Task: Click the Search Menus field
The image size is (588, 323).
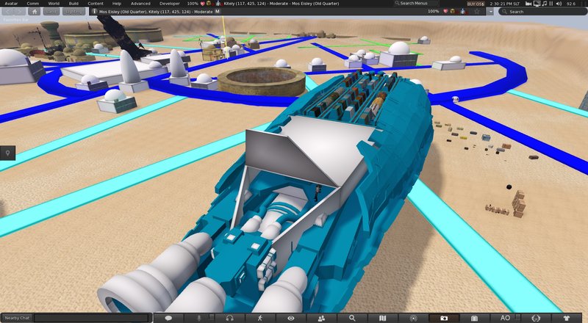Action: [x=416, y=4]
